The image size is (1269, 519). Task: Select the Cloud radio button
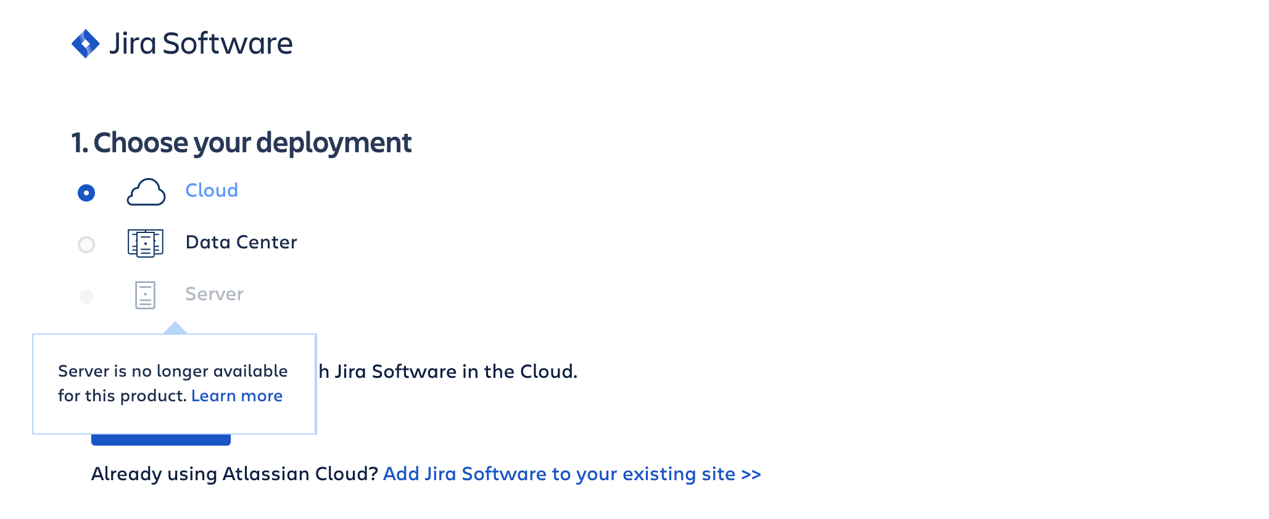tap(86, 193)
